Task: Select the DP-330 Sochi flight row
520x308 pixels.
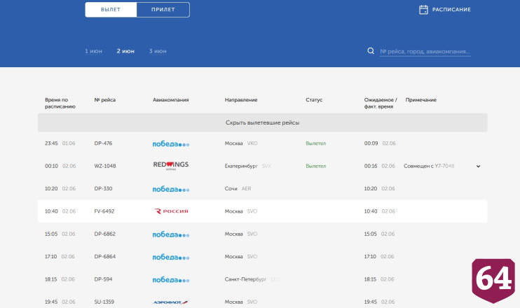Action: tap(262, 189)
